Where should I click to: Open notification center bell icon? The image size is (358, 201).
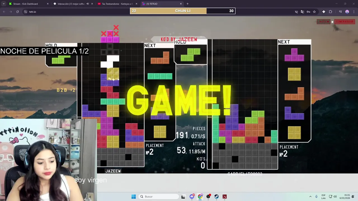click(x=353, y=197)
